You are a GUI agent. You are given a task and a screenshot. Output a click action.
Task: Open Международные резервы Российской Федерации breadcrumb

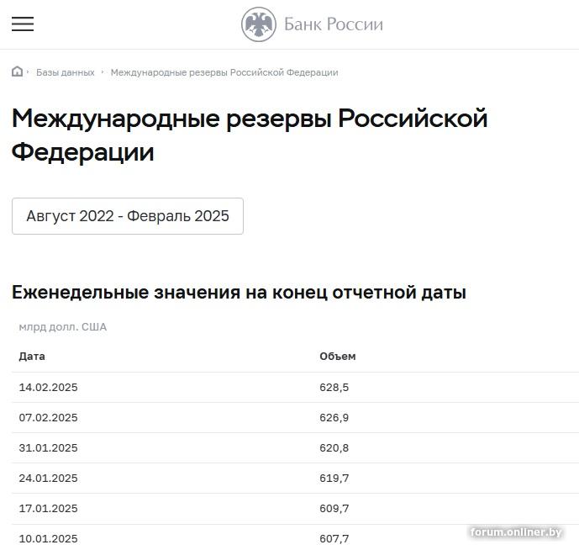[x=224, y=72]
